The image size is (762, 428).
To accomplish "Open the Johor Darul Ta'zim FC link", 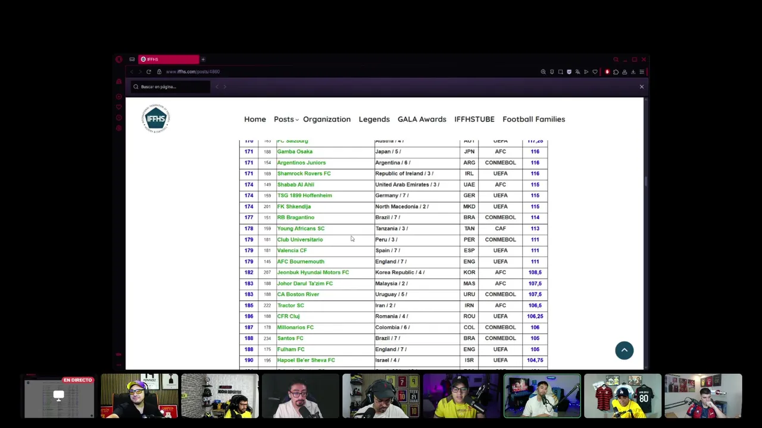I will tap(305, 284).
